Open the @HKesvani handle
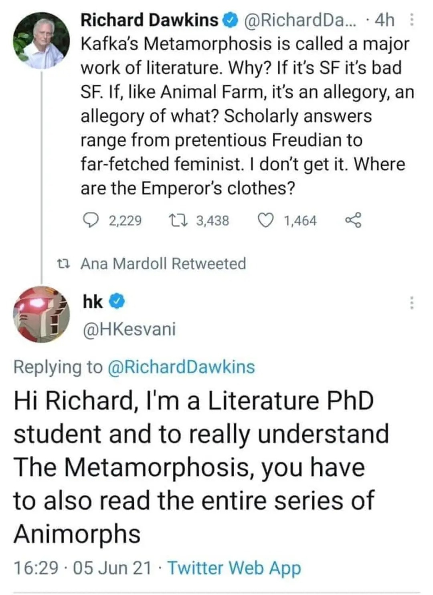 click(x=129, y=329)
